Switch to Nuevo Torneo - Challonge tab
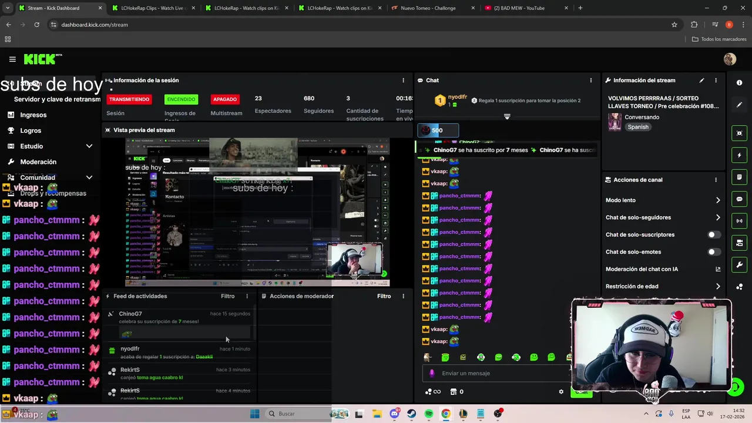 (432, 8)
